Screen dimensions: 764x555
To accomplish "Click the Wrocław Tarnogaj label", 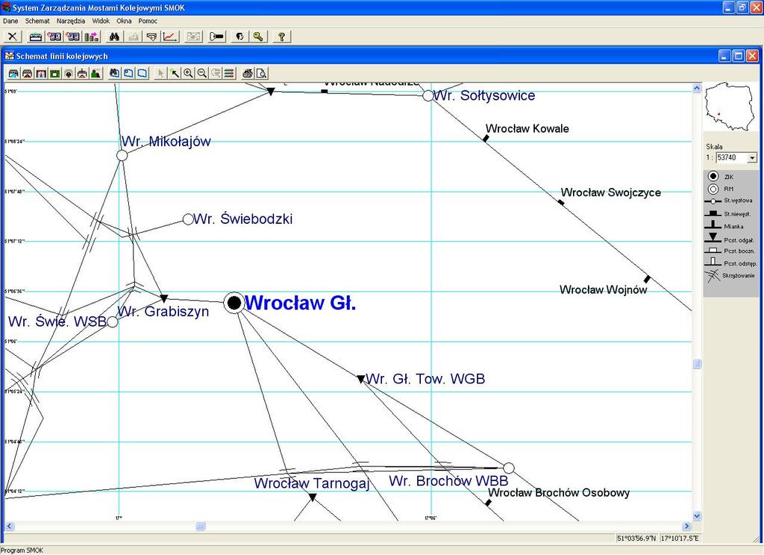I will click(312, 483).
